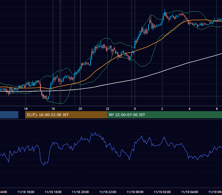Click the 11/18 22:00 date label
The width and height of the screenshot is (222, 195).
108,192
